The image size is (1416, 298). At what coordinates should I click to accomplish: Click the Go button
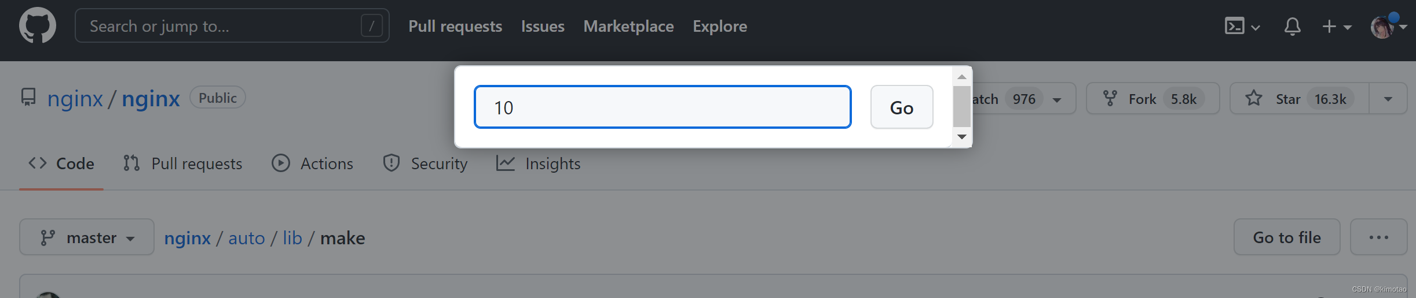902,107
